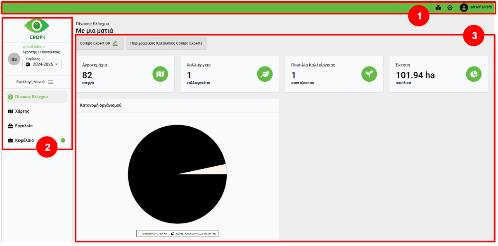The height and width of the screenshot is (246, 498).
Task: Open Χάρτης from the sidebar menu
Action: point(22,111)
